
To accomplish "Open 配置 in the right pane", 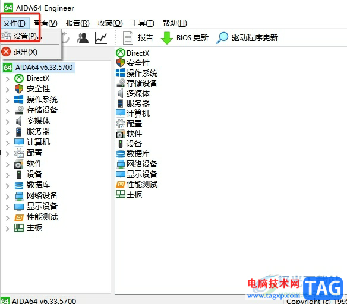I will (129, 123).
